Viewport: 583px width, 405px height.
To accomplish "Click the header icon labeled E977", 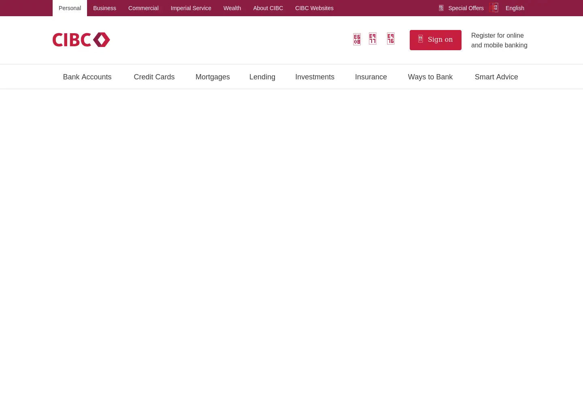I will (x=372, y=38).
